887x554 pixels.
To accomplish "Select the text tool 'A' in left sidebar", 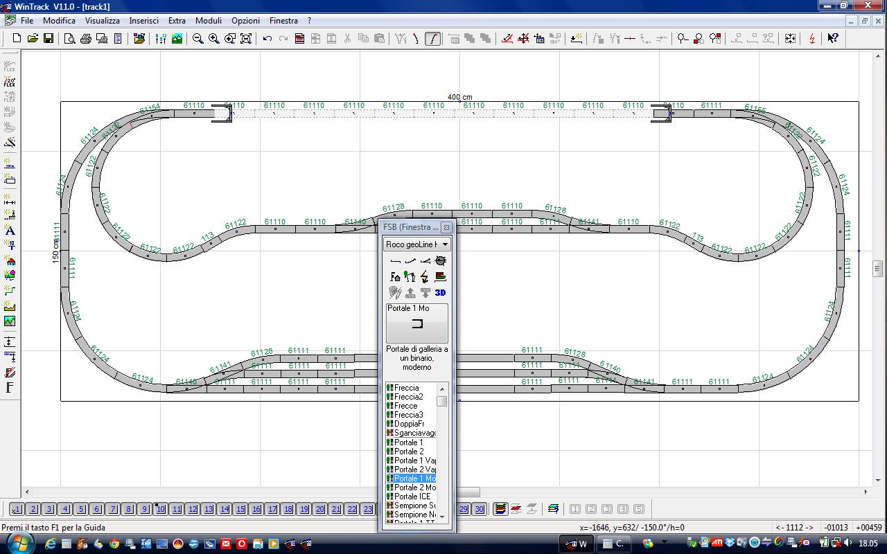I will [10, 231].
